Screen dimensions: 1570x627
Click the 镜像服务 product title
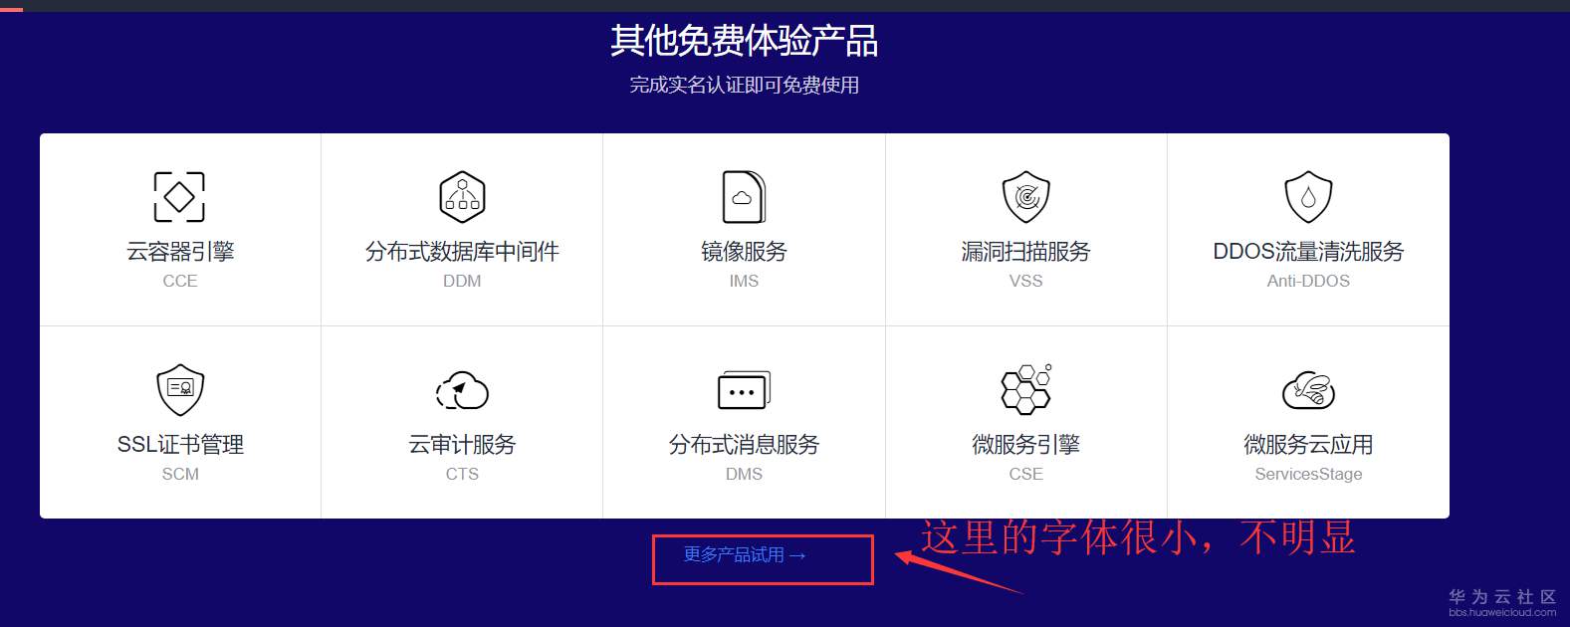pyautogui.click(x=744, y=252)
